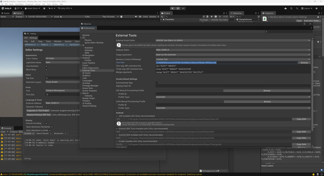Open the AI sparkle dropdown
324x176 pixels.
52,8
